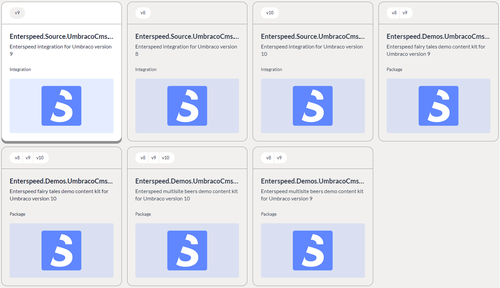
Task: Select the v9 tag on the highlighted integration card
Action: pyautogui.click(x=17, y=13)
